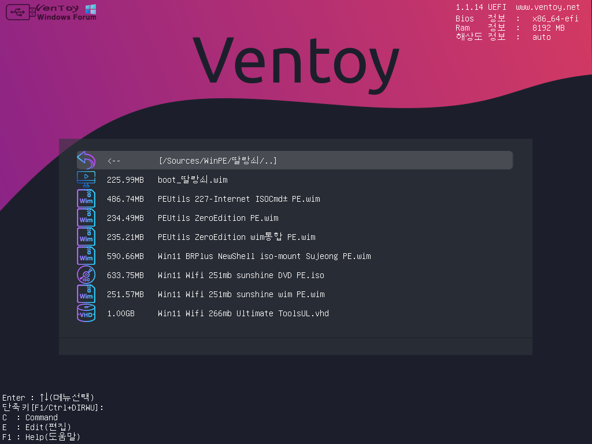Click the '<--' back arrow text
Image resolution: width=592 pixels, height=444 pixels.
114,161
